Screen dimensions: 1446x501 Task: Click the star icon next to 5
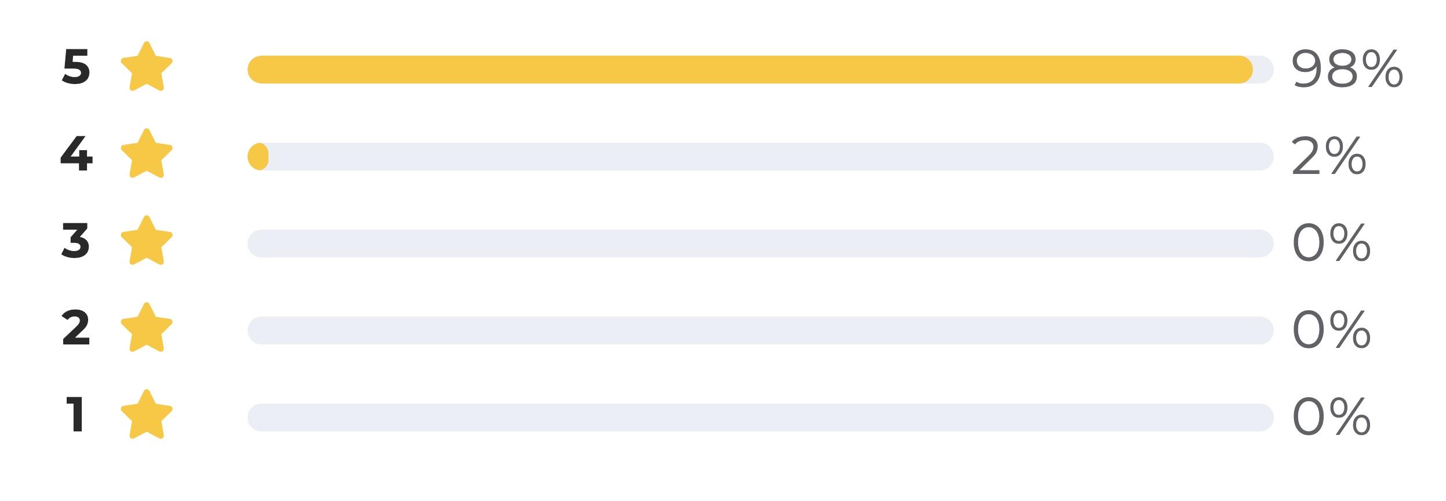point(147,67)
